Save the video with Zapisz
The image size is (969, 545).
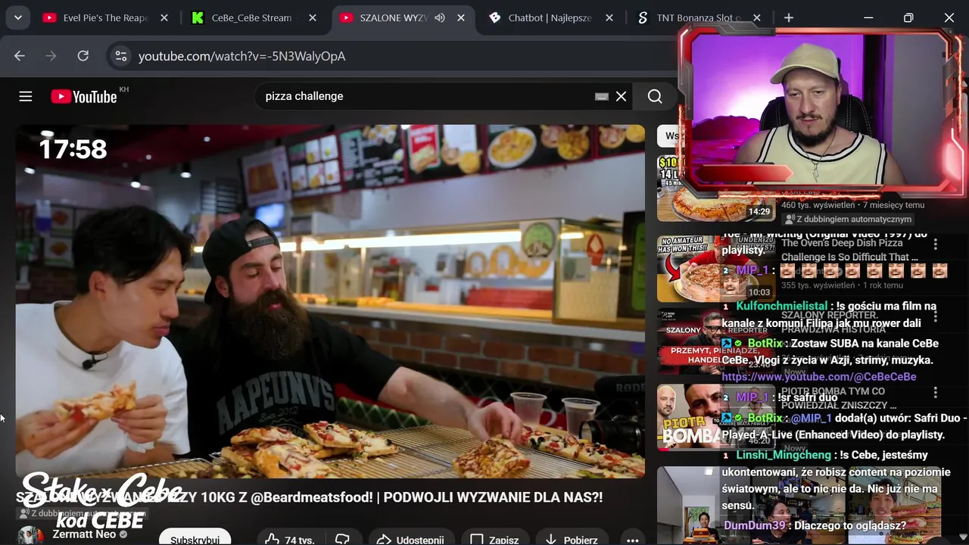click(x=495, y=539)
